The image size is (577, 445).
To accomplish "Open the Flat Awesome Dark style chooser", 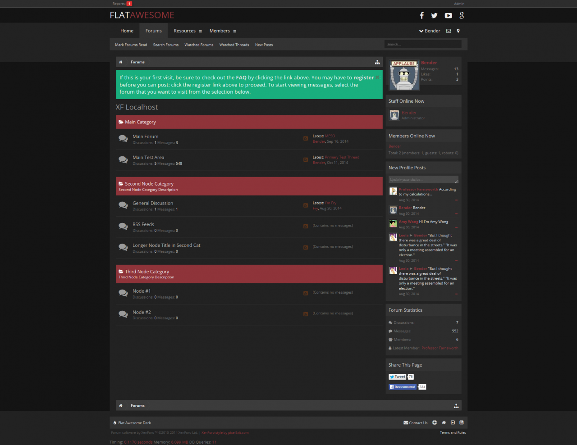I will pyautogui.click(x=134, y=423).
